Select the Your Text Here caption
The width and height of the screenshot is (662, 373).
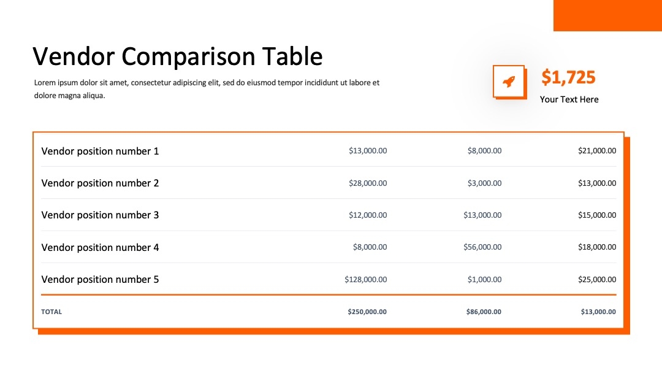(x=569, y=99)
